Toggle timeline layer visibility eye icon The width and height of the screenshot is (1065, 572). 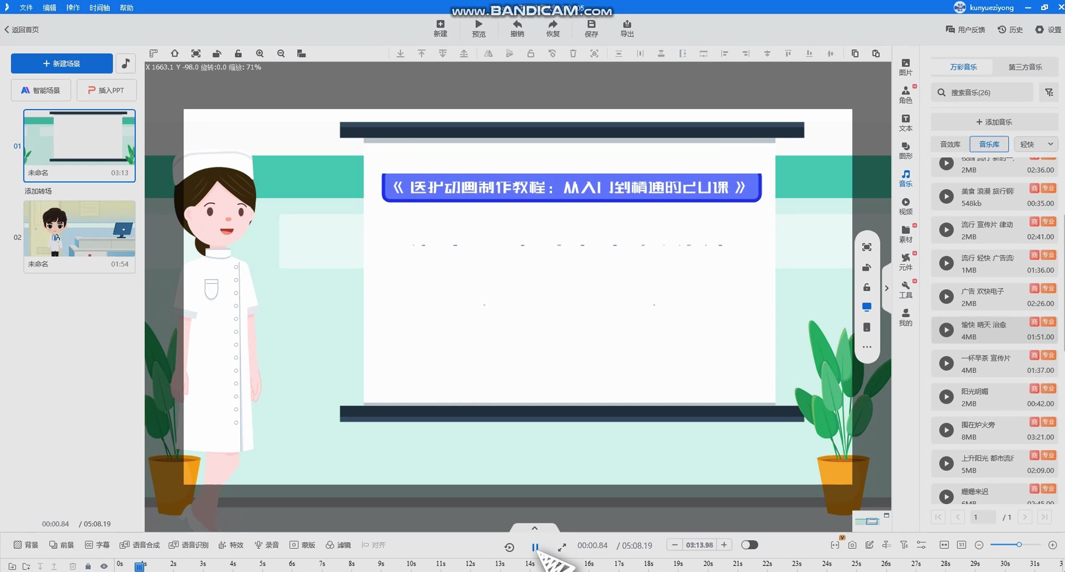[x=104, y=566]
